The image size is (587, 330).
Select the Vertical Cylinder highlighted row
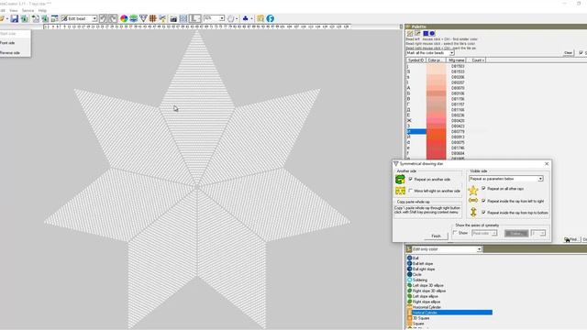449,313
